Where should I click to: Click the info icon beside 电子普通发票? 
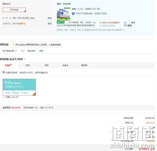pyautogui.click(x=16, y=51)
